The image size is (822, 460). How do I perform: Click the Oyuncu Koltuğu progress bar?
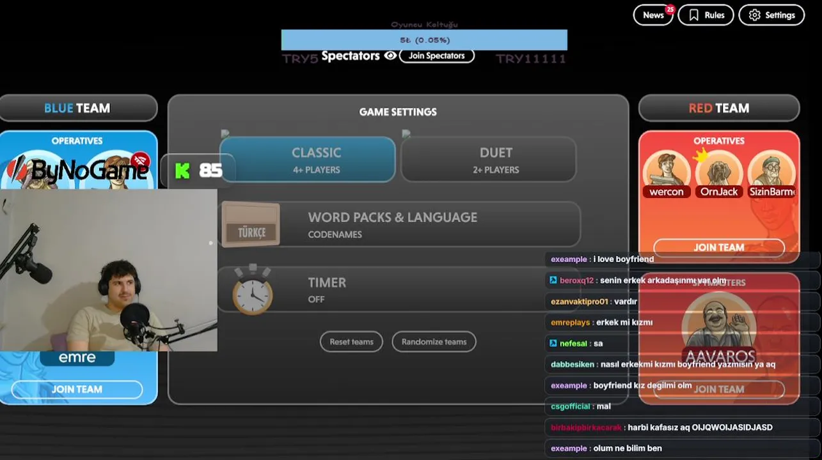(x=424, y=40)
